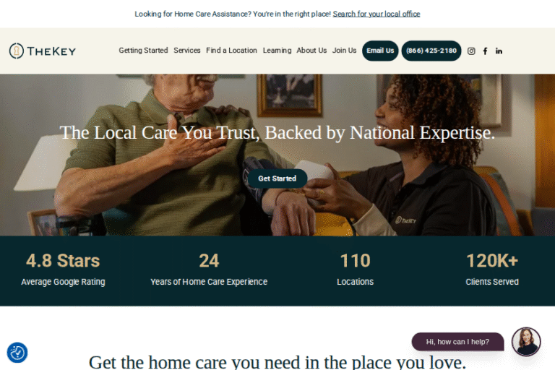The height and width of the screenshot is (370, 555).
Task: Open TheKey Instagram page icon
Action: point(471,51)
